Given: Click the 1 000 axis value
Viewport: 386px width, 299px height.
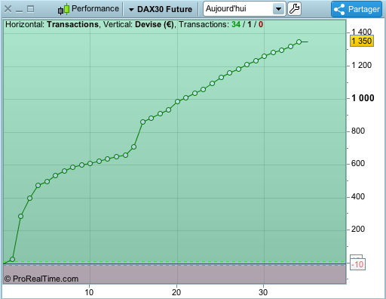Looking at the screenshot, I should pyautogui.click(x=363, y=98).
